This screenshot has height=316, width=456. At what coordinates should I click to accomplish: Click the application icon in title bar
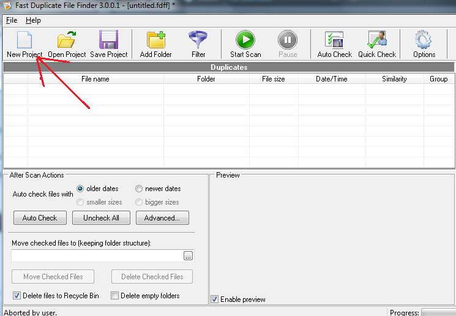point(7,5)
